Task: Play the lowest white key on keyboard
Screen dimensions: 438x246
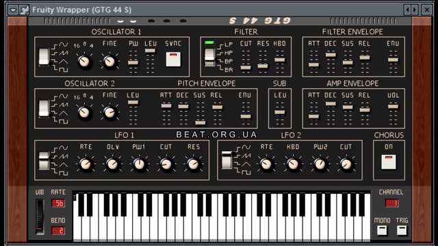Action: 77,229
